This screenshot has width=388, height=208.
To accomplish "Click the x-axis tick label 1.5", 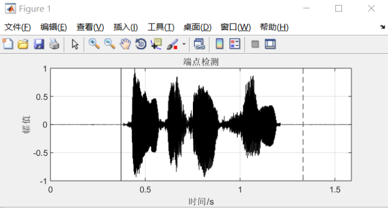I will pyautogui.click(x=335, y=189).
